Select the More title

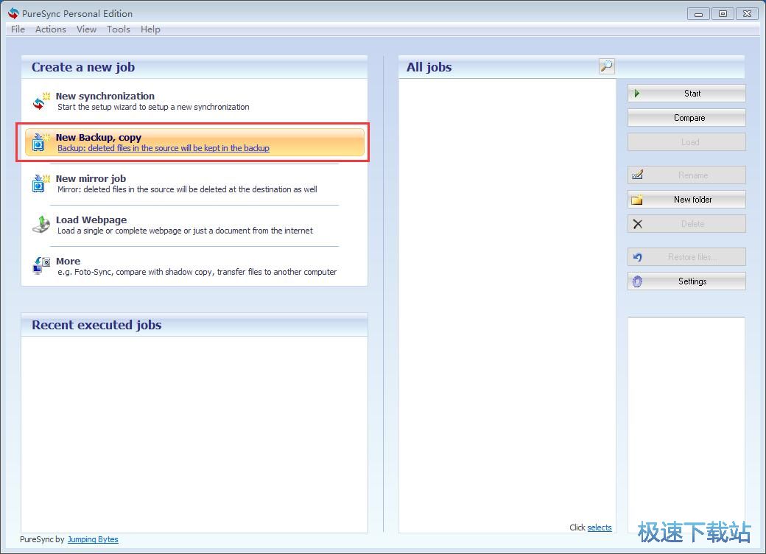coord(68,261)
